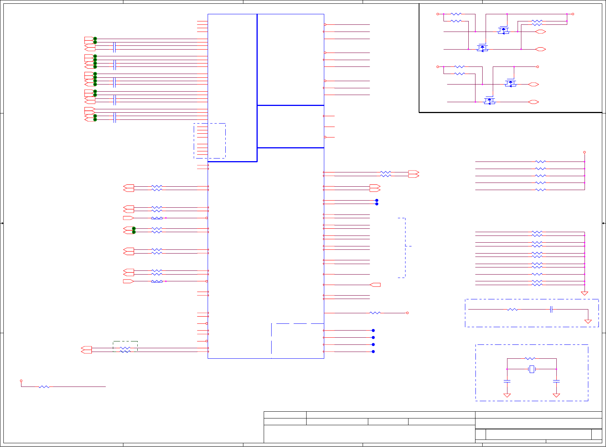Select the black dashed box overlapping IC's left edge
Screen dimensions: 606x447
[x=210, y=141]
